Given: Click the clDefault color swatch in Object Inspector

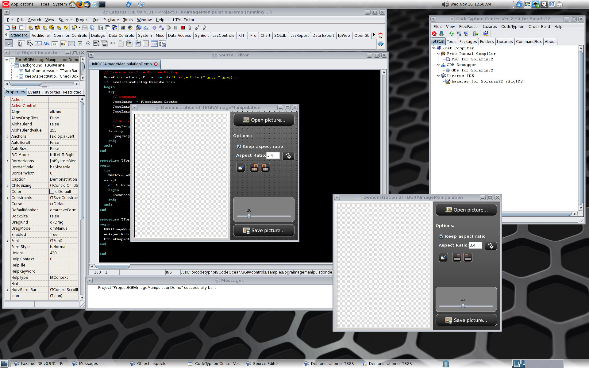Looking at the screenshot, I should [x=52, y=192].
